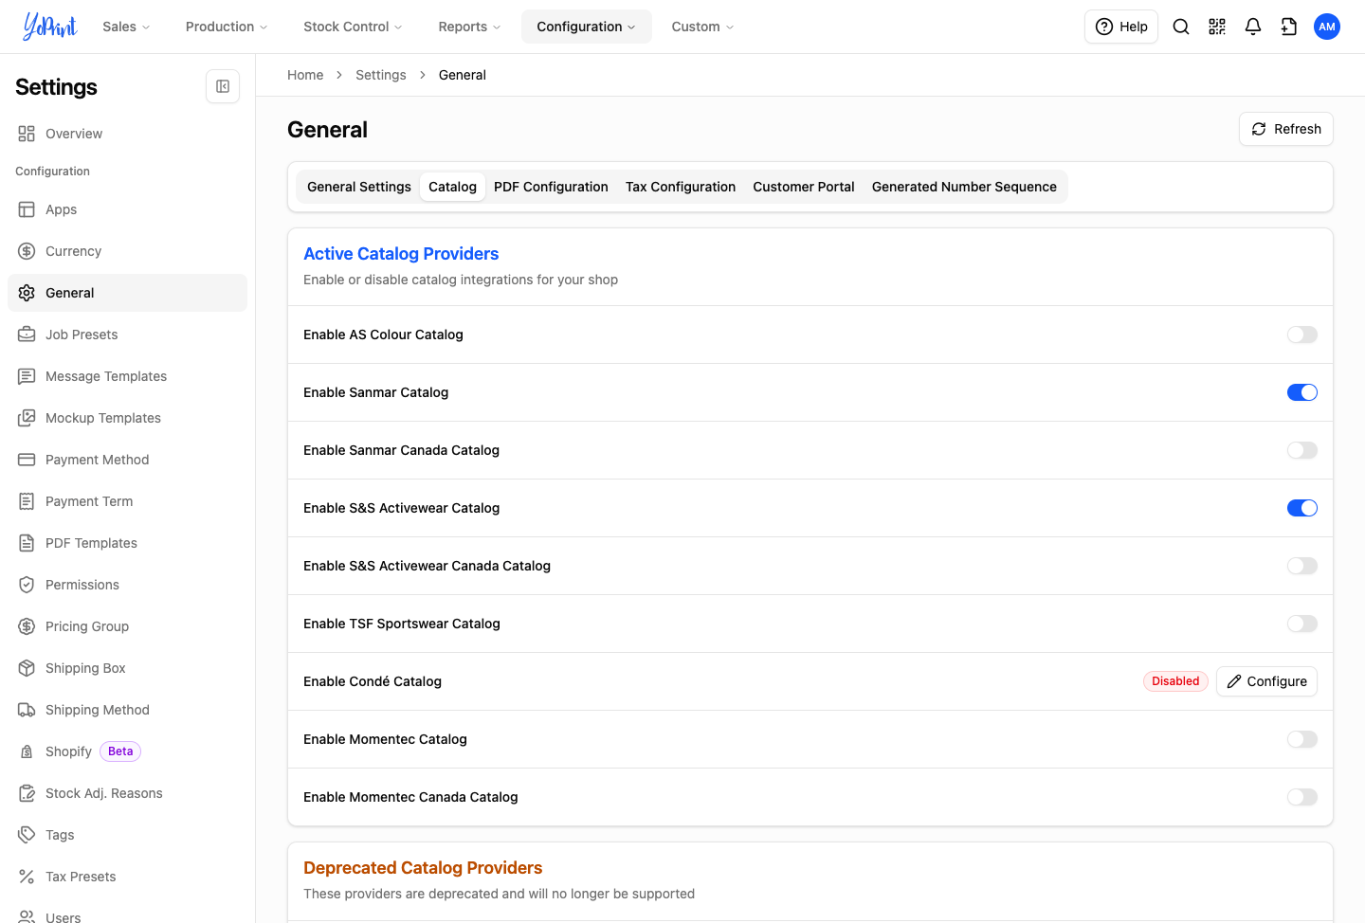Switch to General Settings tab
1365x923 pixels.
[x=359, y=187]
